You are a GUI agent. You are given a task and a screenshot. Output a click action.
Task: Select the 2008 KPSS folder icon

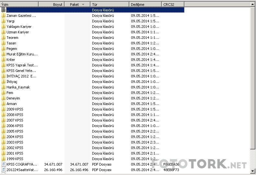pyautogui.click(x=3, y=115)
